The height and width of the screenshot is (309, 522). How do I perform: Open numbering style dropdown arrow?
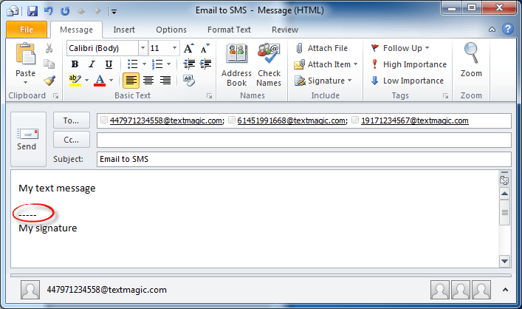[x=168, y=64]
